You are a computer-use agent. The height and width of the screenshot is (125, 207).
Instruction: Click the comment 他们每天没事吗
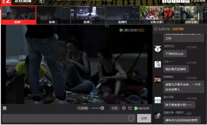pyautogui.click(x=176, y=69)
